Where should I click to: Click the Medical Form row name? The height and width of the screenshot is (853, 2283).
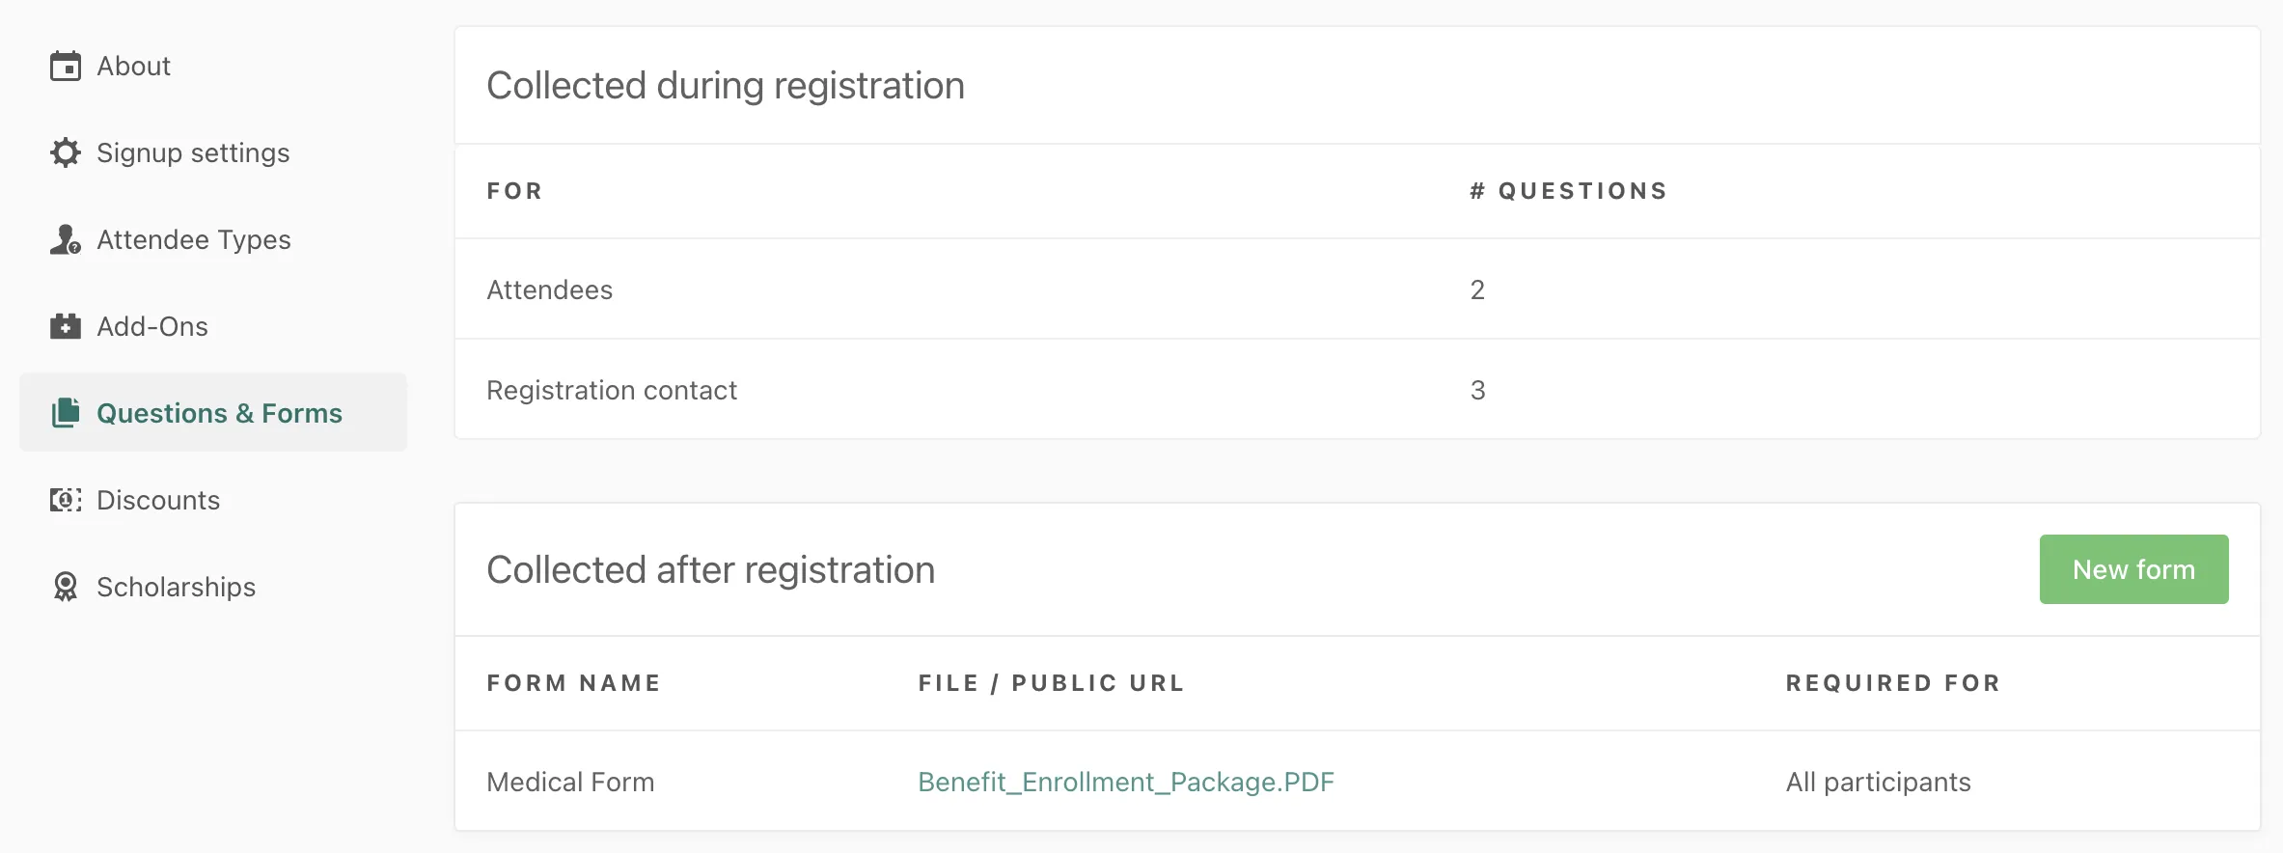pos(570,782)
